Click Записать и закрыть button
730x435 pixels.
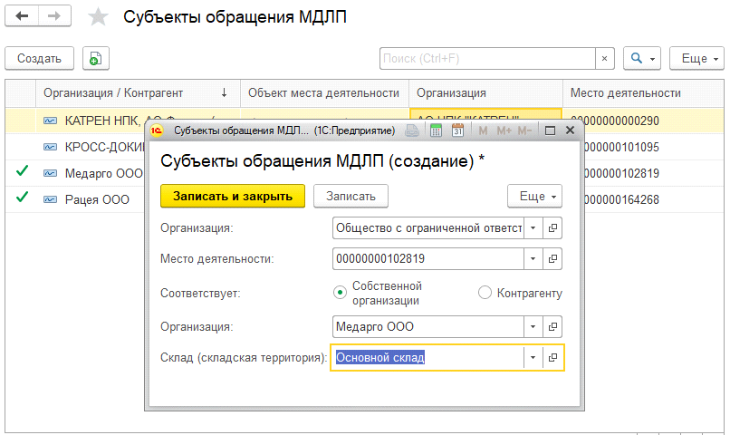click(233, 196)
